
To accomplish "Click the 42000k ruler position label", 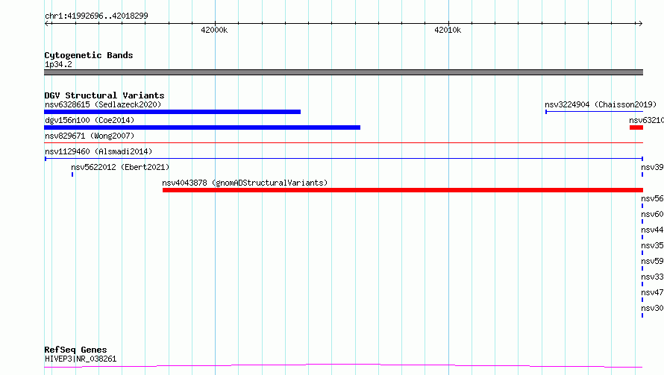I will pyautogui.click(x=214, y=30).
